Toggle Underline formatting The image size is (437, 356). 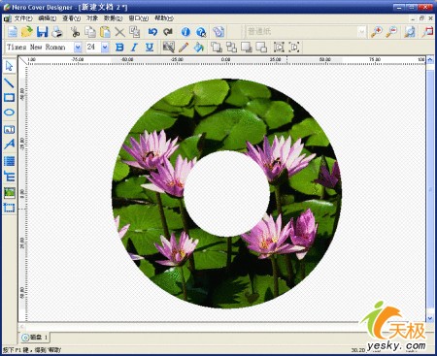coord(150,48)
